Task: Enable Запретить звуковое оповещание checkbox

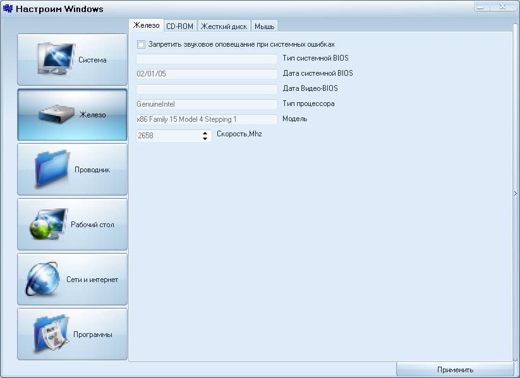Action: coord(142,44)
